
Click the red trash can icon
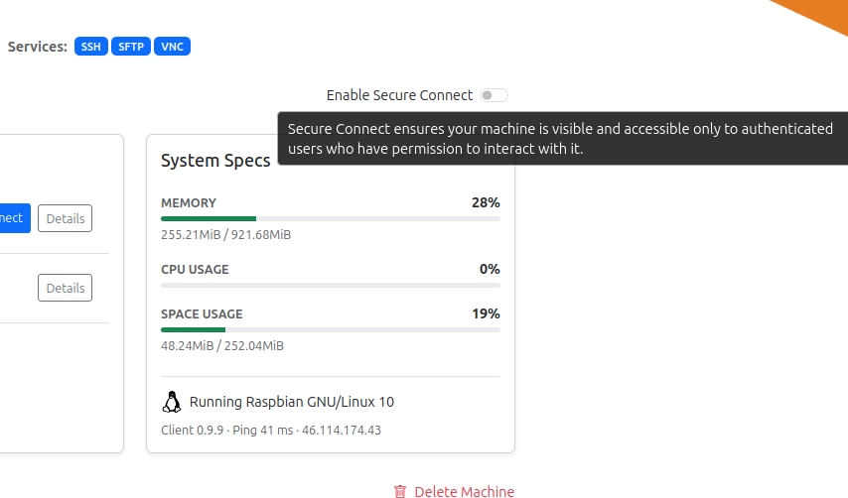(x=399, y=491)
